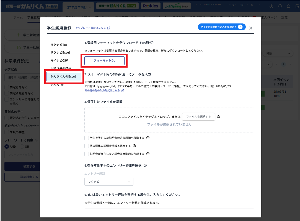Open notifications via the bell icon

coord(288,6)
